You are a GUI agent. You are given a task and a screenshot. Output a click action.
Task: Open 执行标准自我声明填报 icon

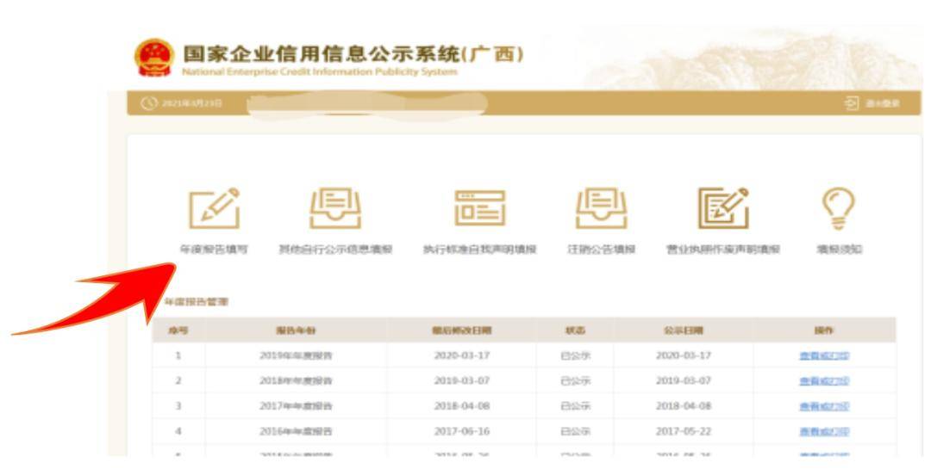click(480, 207)
